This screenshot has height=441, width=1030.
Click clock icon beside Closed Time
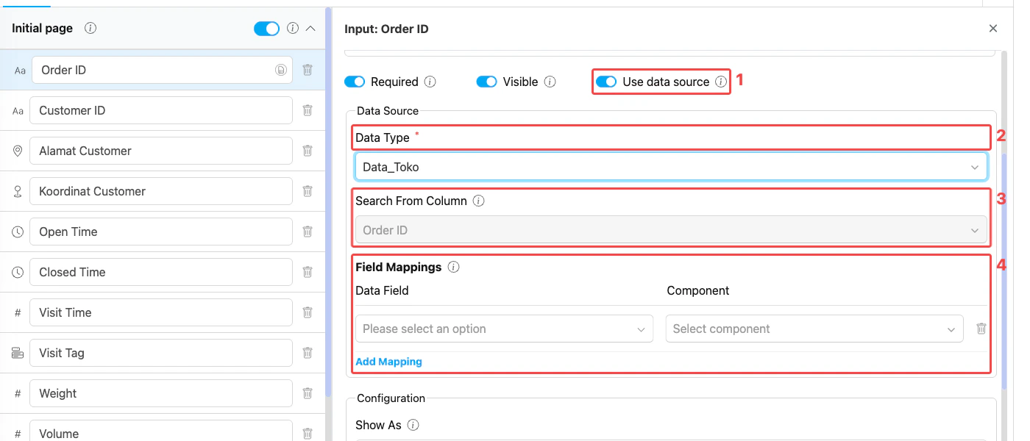coord(18,272)
